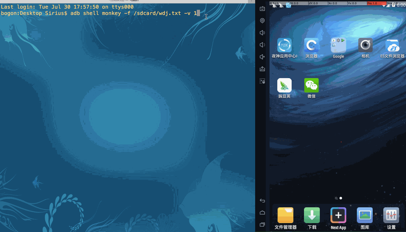Click the 'dY: 0.0' pointer readout
Screen dimensions: 406x232
tap(318, 3)
